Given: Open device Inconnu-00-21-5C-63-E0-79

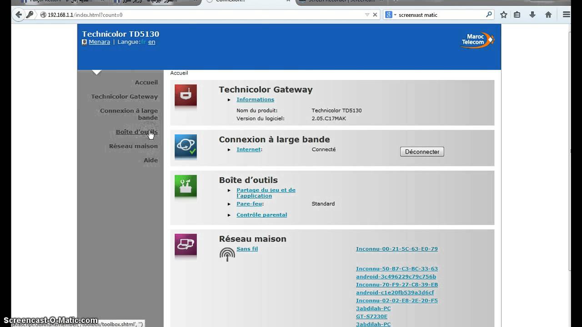Looking at the screenshot, I should click(397, 249).
